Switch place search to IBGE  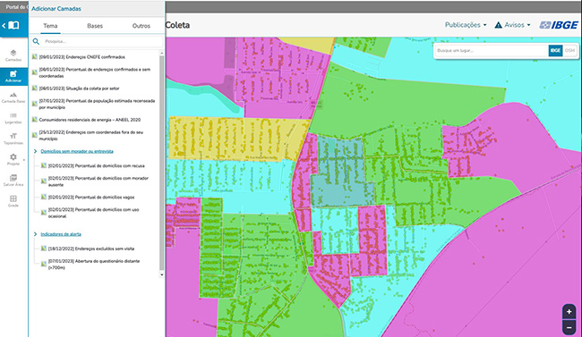pos(555,50)
